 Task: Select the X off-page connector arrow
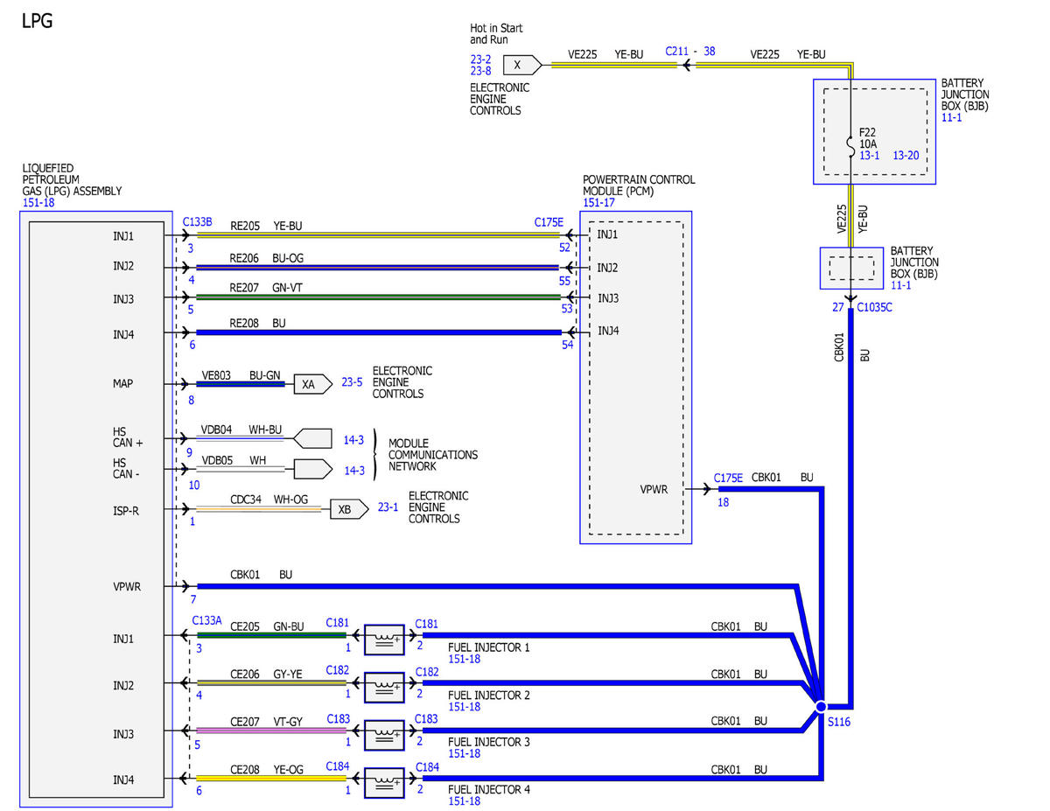[x=522, y=64]
